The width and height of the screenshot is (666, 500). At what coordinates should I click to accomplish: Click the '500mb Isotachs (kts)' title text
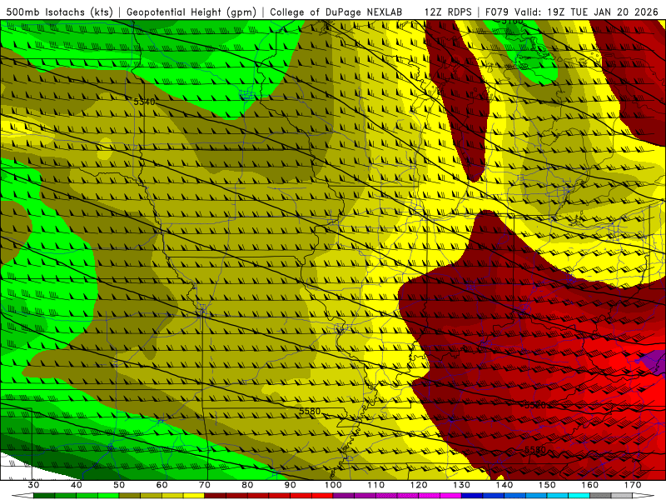[x=57, y=12]
